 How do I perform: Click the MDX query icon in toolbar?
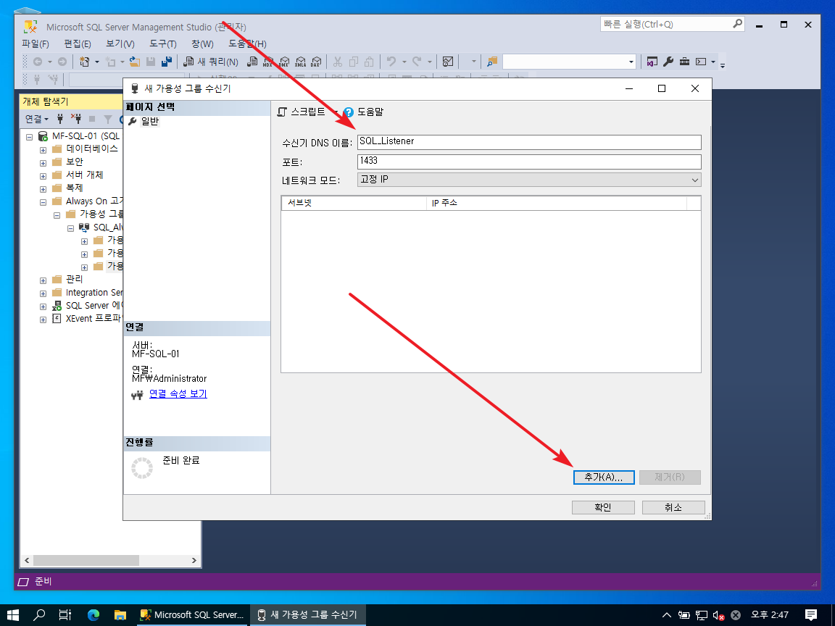(268, 62)
